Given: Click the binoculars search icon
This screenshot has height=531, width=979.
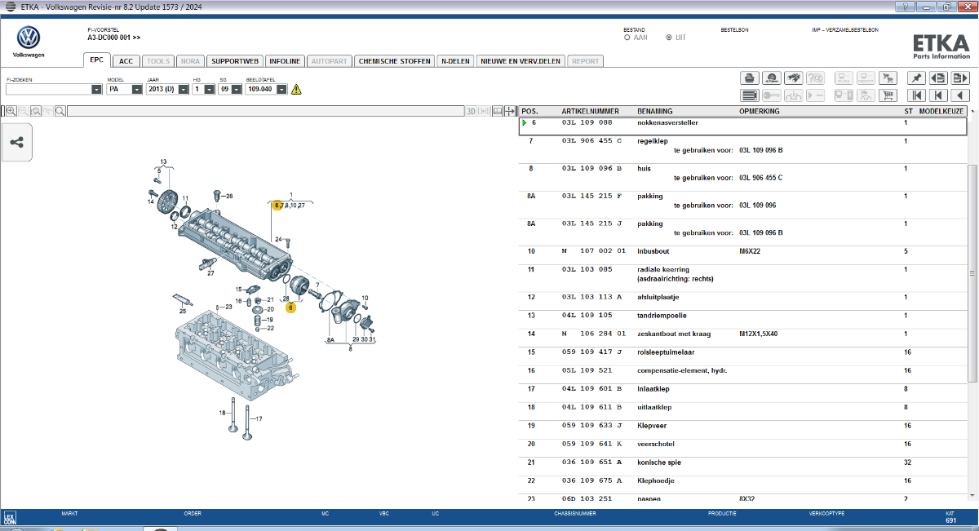Looking at the screenshot, I should 793,78.
